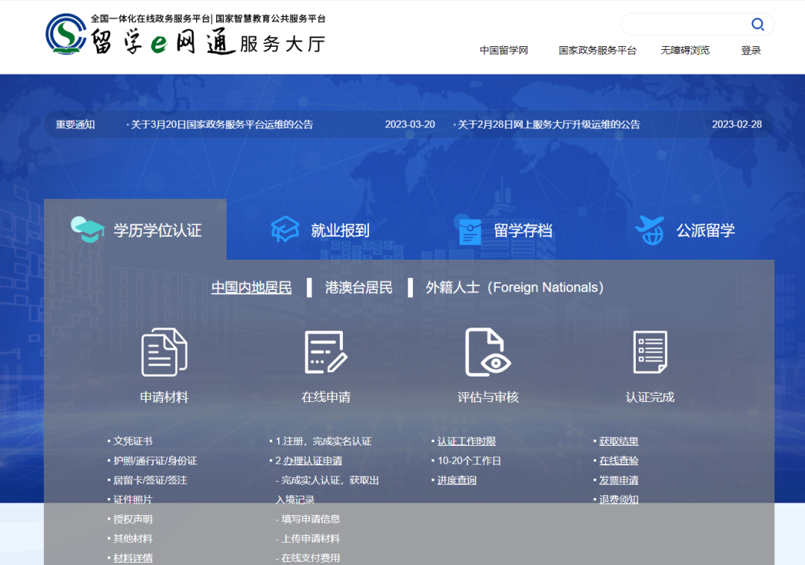The width and height of the screenshot is (805, 565).
Task: Switch to the 就业报到 tab
Action: [319, 229]
